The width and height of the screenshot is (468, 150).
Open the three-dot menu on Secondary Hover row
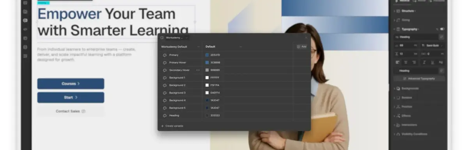[x=198, y=70]
